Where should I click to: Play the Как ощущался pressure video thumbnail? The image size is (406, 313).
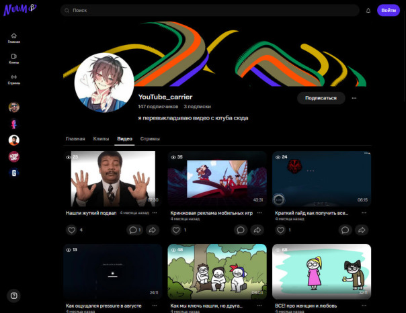[113, 271]
